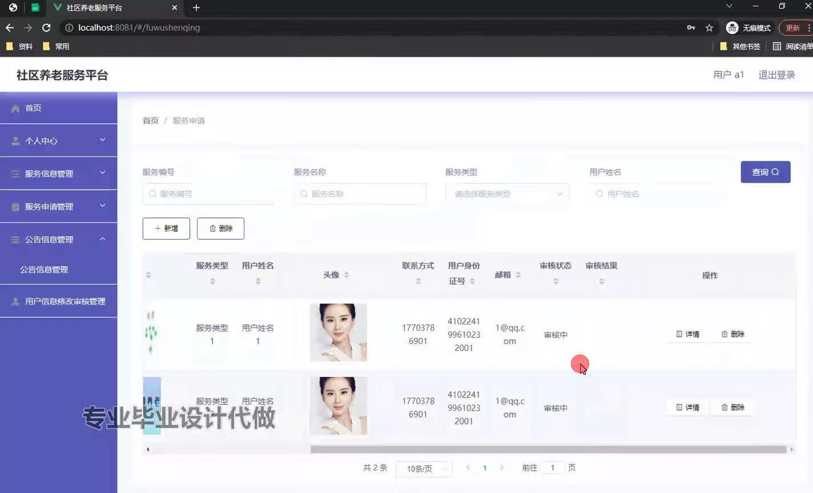
Task: Click 删除 in first table row
Action: tap(733, 334)
